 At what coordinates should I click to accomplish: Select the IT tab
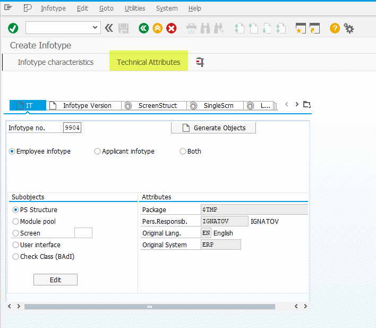point(28,105)
